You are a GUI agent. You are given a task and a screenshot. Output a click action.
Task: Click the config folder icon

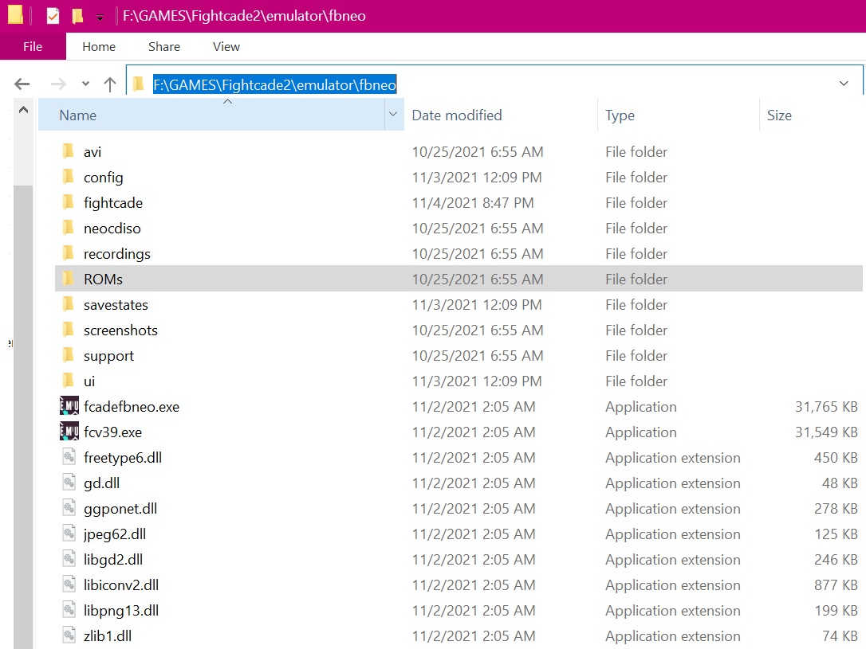coord(69,177)
